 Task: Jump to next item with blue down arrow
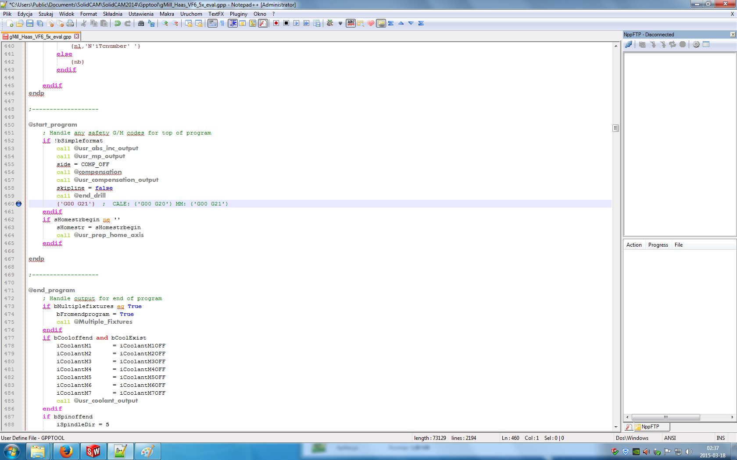pos(411,23)
